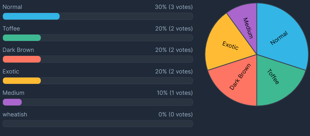Click the "30% (3 votes)" result text
The height and width of the screenshot is (136, 310).
(174, 7)
